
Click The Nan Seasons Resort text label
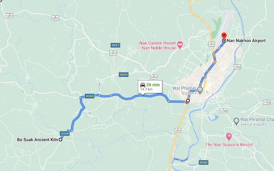tap(229, 144)
